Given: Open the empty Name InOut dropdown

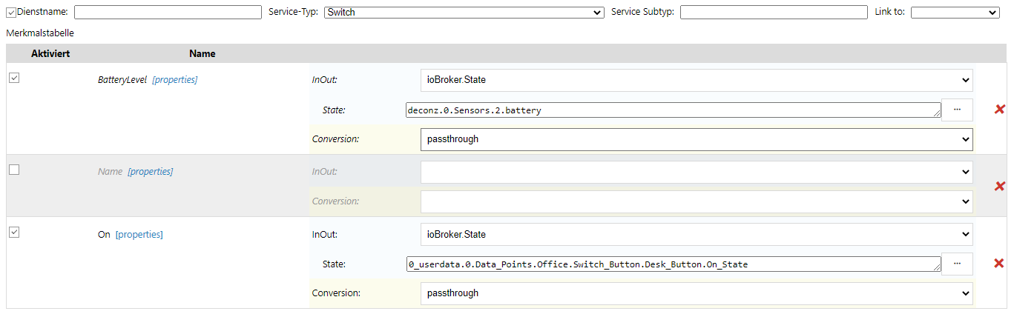Looking at the screenshot, I should click(697, 172).
